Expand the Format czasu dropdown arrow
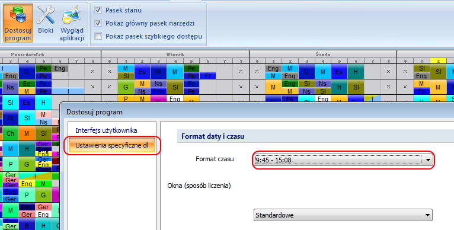Viewport: 454px width, 230px height. coord(428,160)
